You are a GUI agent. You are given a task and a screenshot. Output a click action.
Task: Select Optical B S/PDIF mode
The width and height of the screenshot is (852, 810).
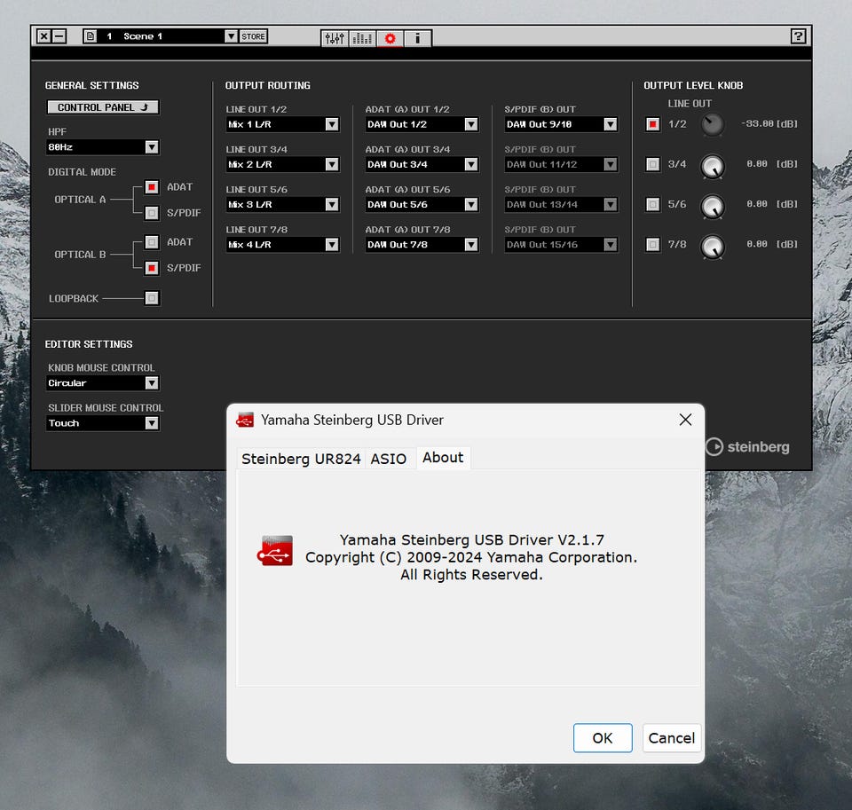pyautogui.click(x=152, y=268)
